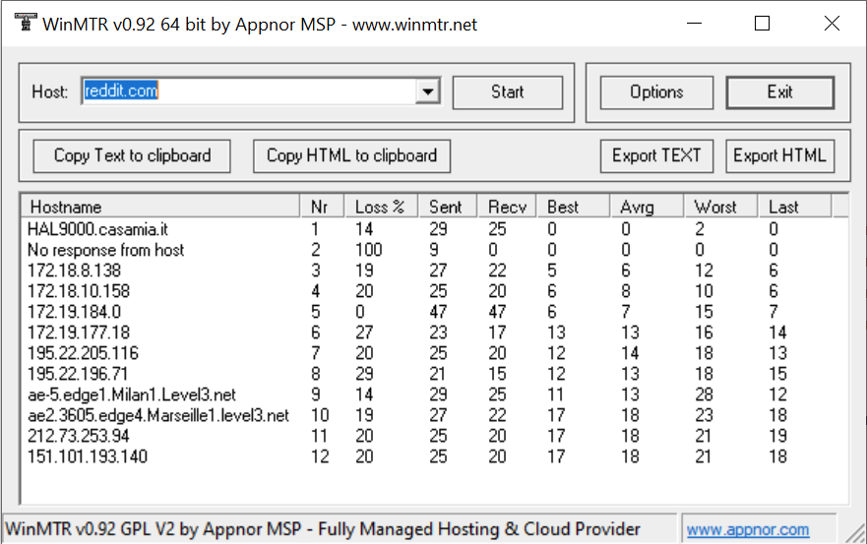The image size is (867, 544).
Task: Open the www.appnor.com link
Action: point(748,529)
